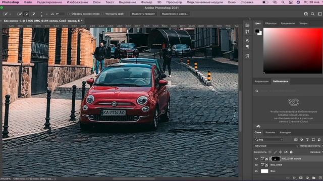The height and width of the screenshot is (181, 323).
Task: Switch to the 'Библиотеки' panel tab
Action: pyautogui.click(x=281, y=81)
